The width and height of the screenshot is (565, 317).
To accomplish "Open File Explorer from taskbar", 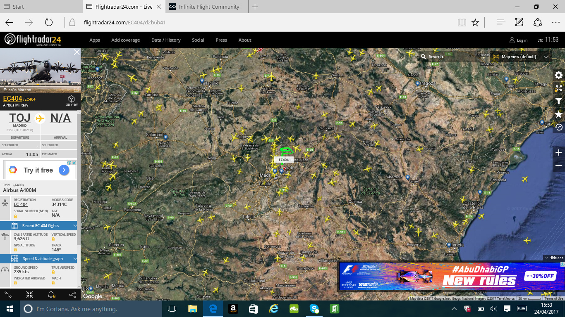I will [x=193, y=309].
